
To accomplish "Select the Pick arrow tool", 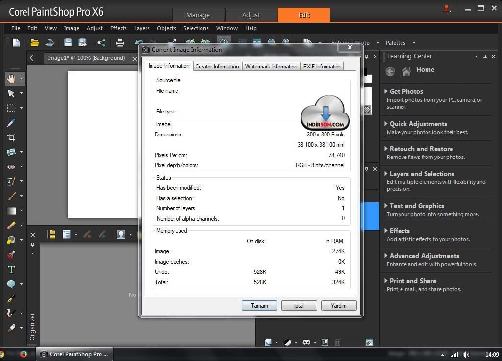I will click(x=11, y=93).
